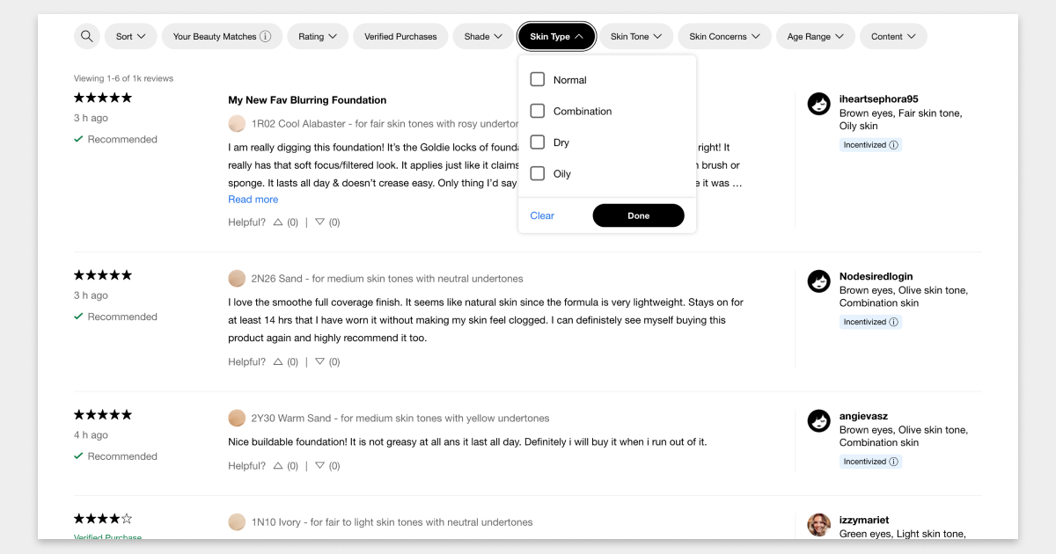Image resolution: width=1056 pixels, height=554 pixels.
Task: Collapse the Skin Type filter menu
Action: 557,36
